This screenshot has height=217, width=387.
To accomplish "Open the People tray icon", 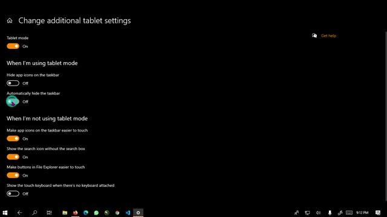I will 296,213.
